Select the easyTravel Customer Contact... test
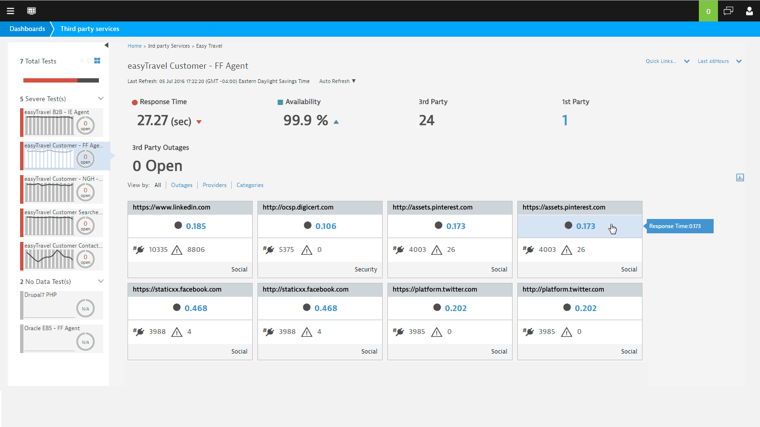This screenshot has height=427, width=760. [62, 256]
